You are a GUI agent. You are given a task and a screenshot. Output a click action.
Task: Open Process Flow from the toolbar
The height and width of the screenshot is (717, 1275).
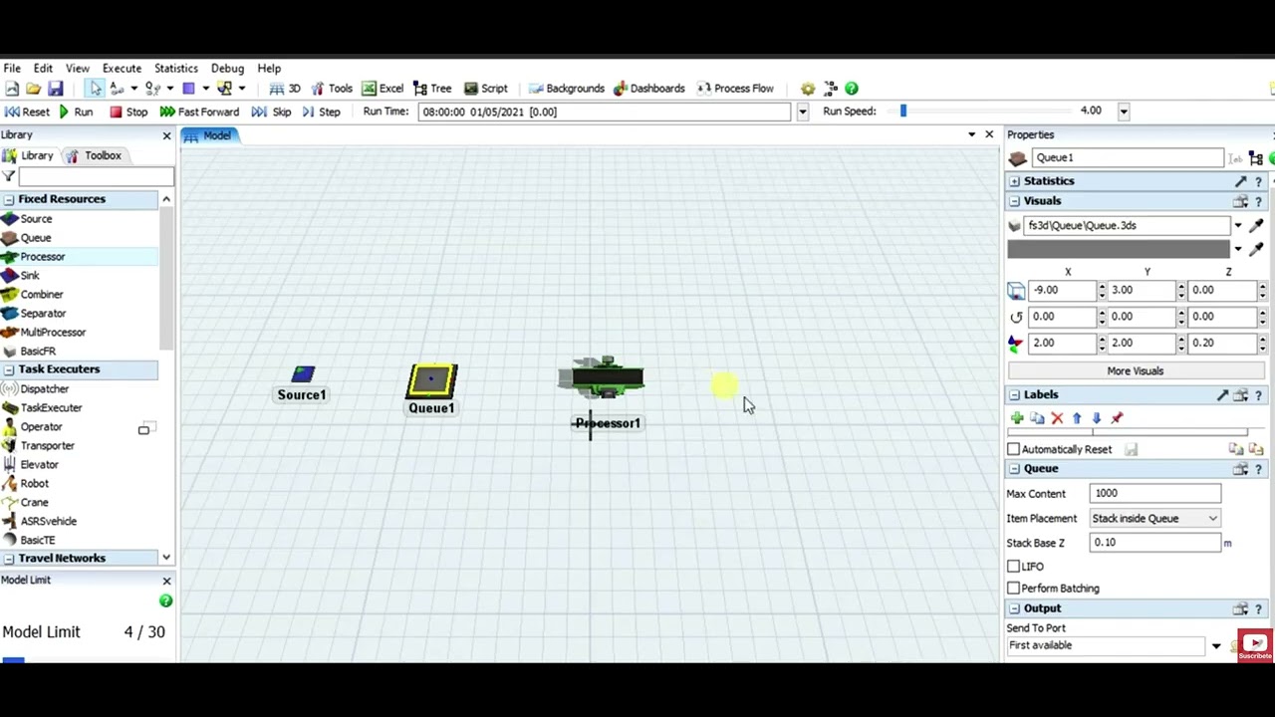[x=735, y=89]
